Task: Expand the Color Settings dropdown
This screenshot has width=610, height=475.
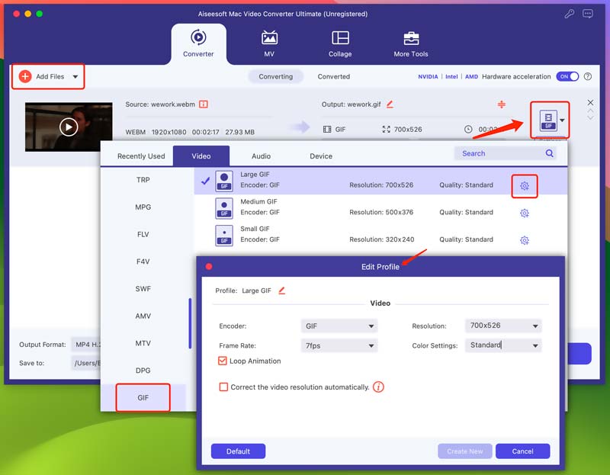Action: tap(502, 345)
